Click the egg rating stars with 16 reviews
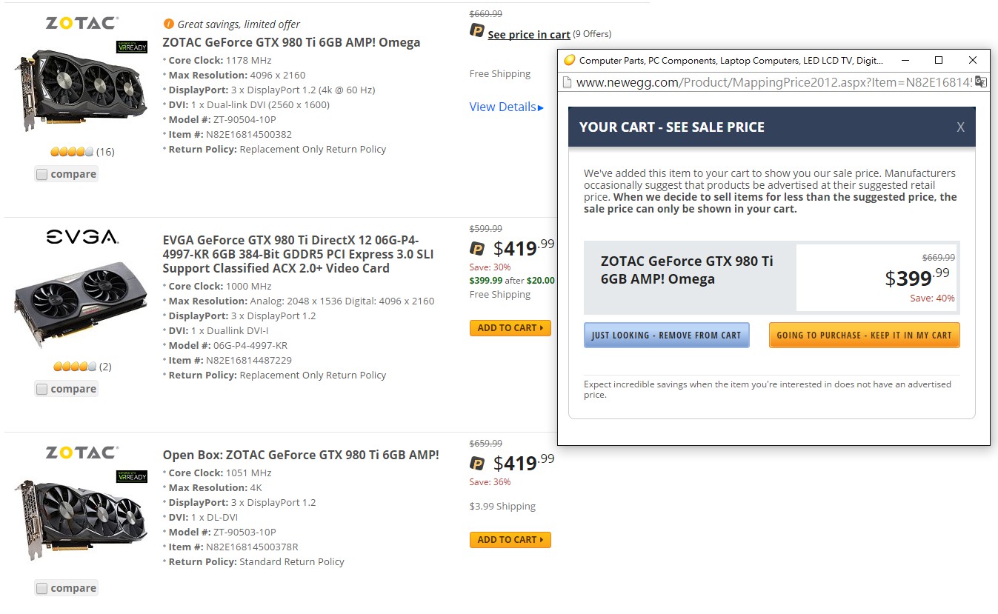Image resolution: width=998 pixels, height=614 pixels. (x=72, y=152)
